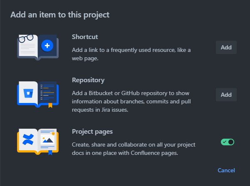The width and height of the screenshot is (250, 186).
Task: Click the blue bookmark ribbon on Project pages book
Action: pyautogui.click(x=50, y=153)
